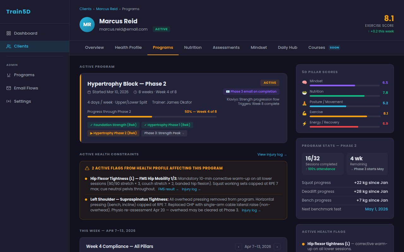Click the Apr 7–13, 2026 date label
The image size is (404, 252).
[x=258, y=247]
